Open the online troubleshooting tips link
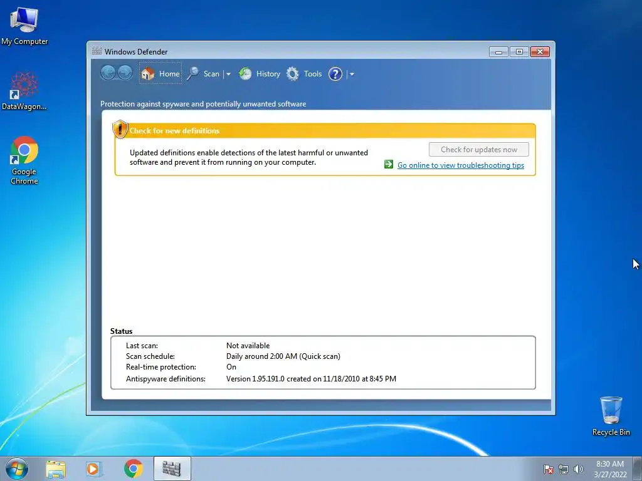The image size is (642, 481). [461, 165]
